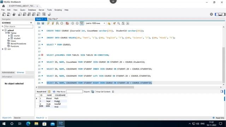Click in the Filter Rows input field

click(75, 92)
